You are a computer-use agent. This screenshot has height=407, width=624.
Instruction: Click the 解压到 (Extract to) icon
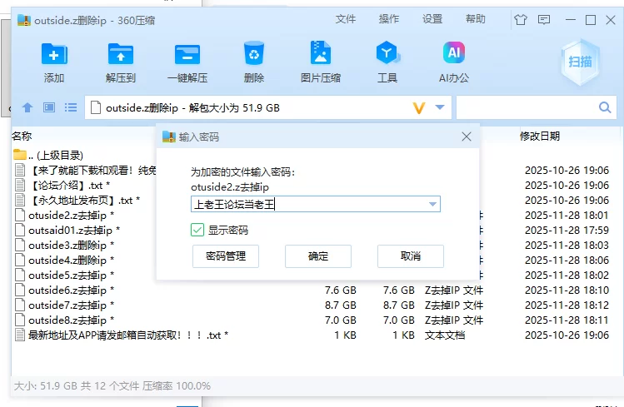coord(121,55)
